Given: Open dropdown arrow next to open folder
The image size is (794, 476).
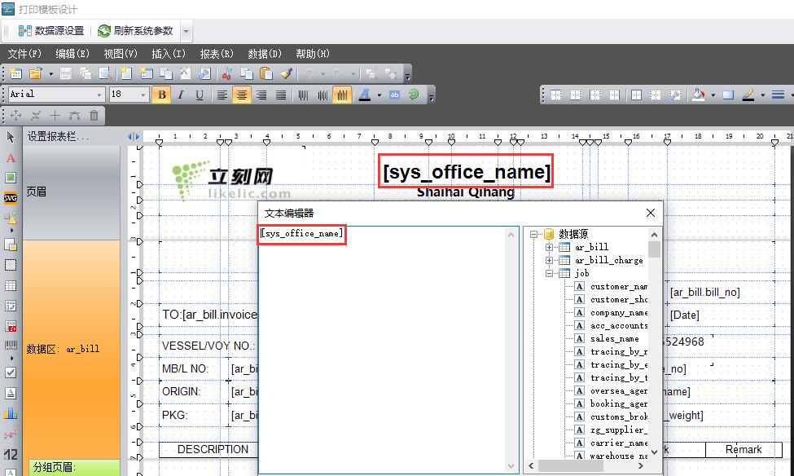Looking at the screenshot, I should [x=50, y=74].
